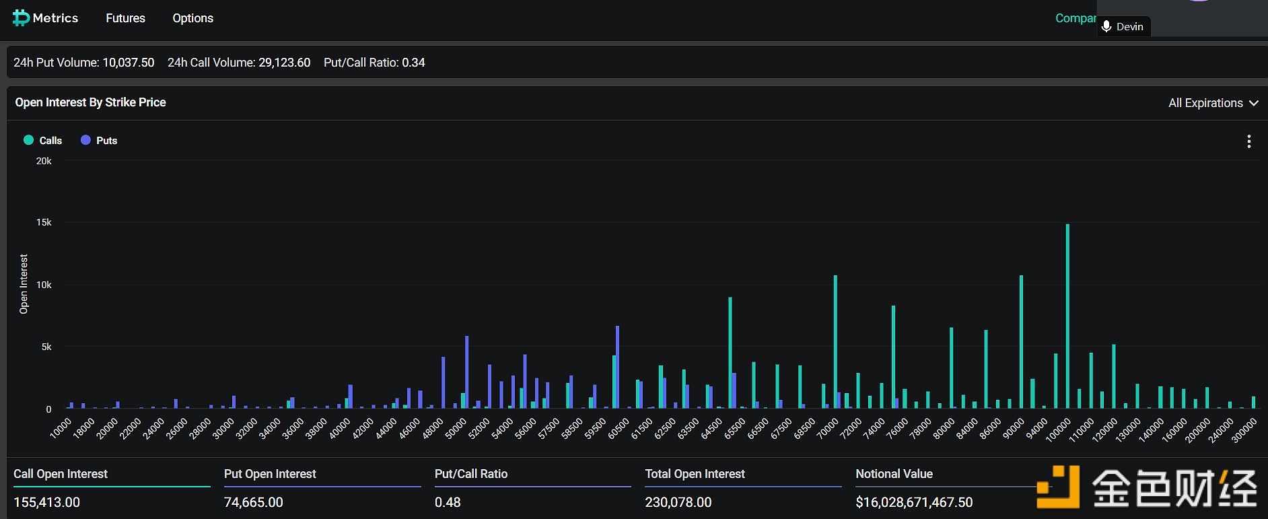
Task: Click the 50000 x-axis strike label
Action: [456, 429]
